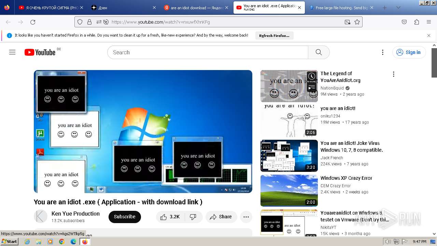
Task: Expand the list all tabs dropdown
Action: [398, 8]
